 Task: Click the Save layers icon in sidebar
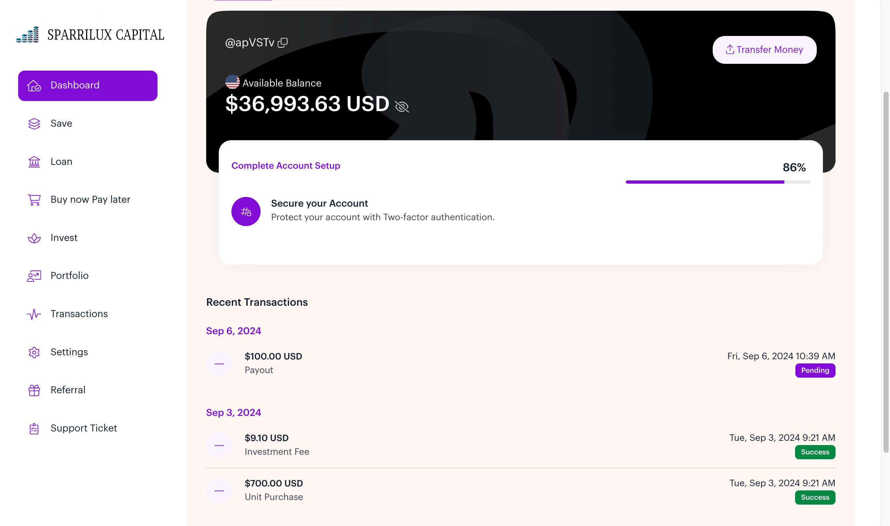click(34, 124)
